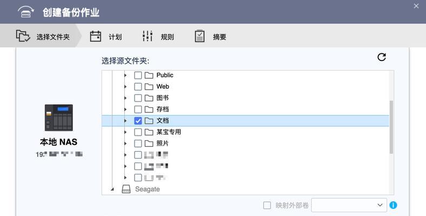
Task: Click the refresh folder list icon
Action: click(x=382, y=57)
